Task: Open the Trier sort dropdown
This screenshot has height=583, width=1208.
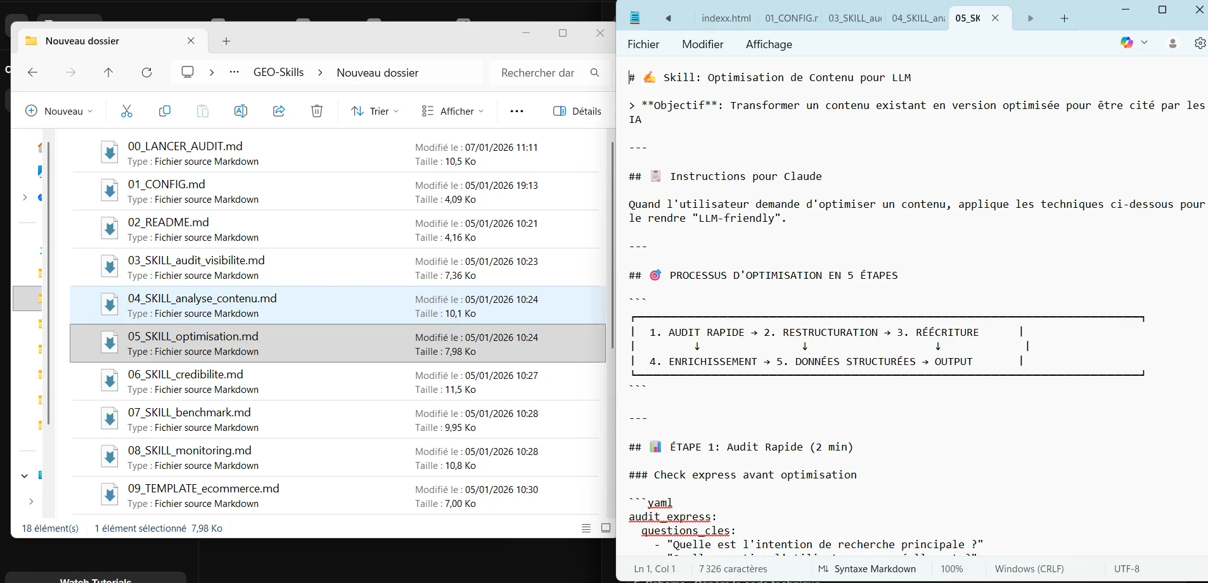Action: point(375,111)
